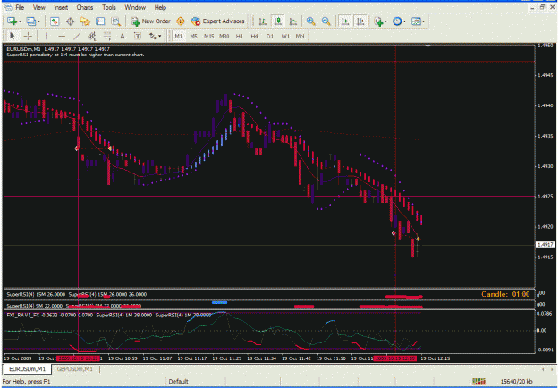Open the View menu
Screen dimensions: 559x388
tap(38, 7)
